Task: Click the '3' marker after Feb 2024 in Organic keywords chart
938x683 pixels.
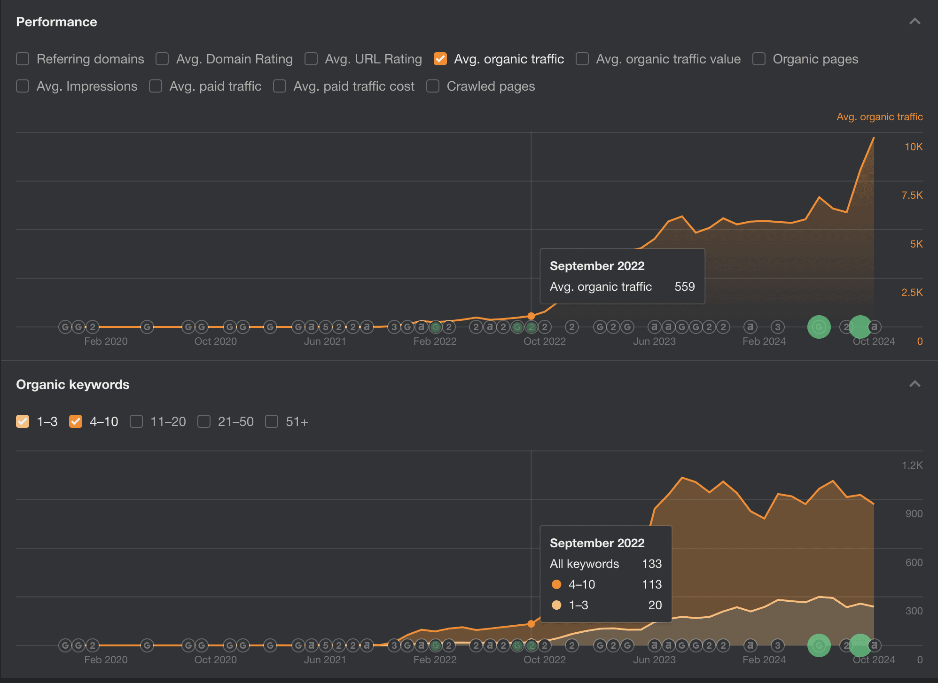Action: 778,645
